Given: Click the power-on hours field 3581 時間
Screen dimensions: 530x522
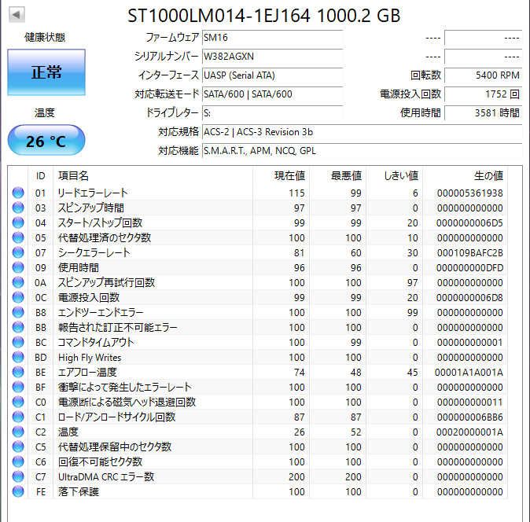Looking at the screenshot, I should click(484, 113).
